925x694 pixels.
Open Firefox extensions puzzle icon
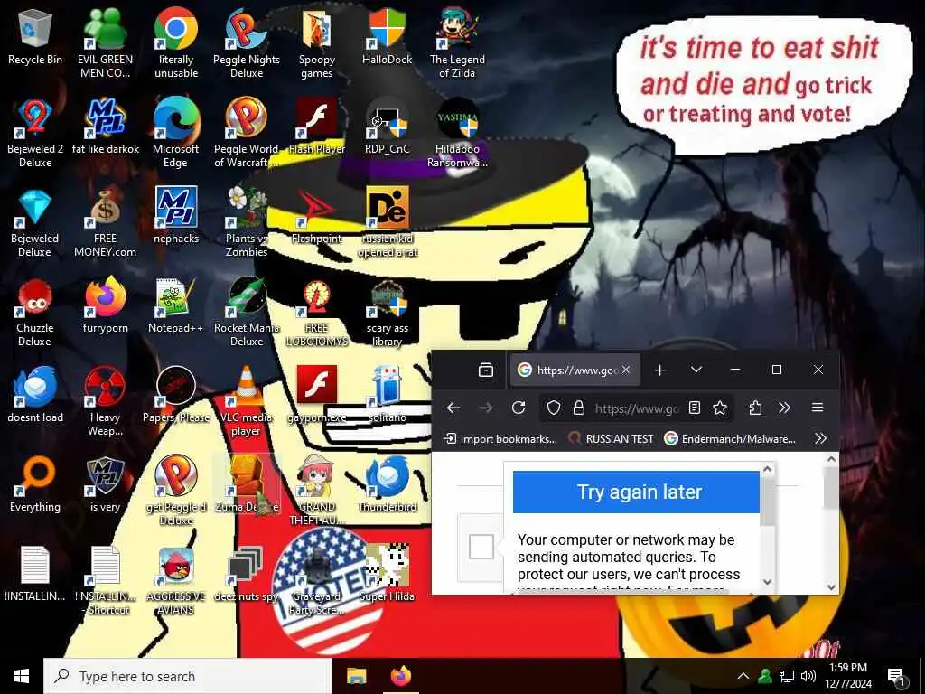coord(755,408)
